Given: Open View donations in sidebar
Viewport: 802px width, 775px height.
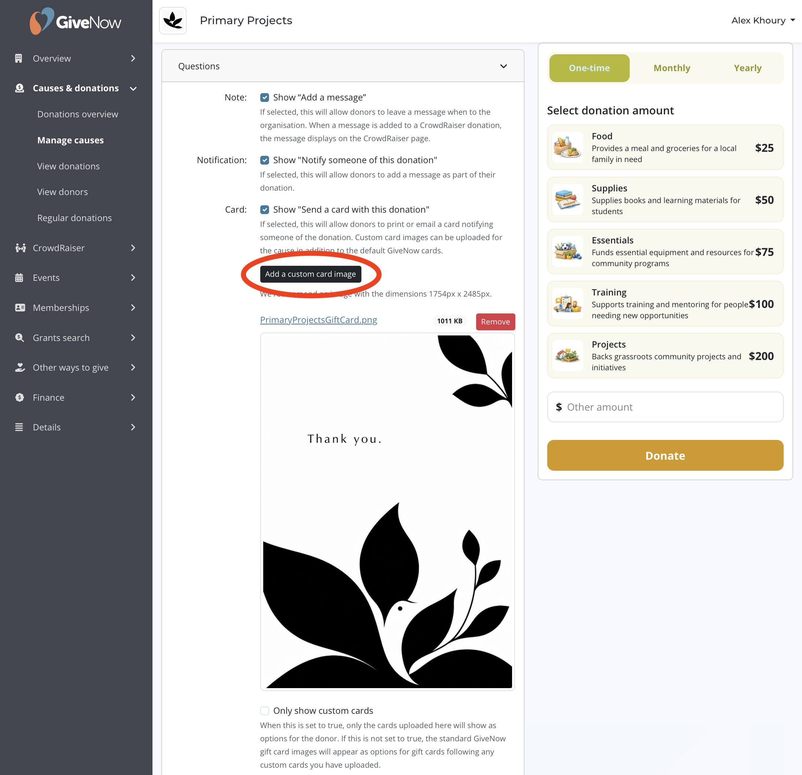Looking at the screenshot, I should coord(68,166).
